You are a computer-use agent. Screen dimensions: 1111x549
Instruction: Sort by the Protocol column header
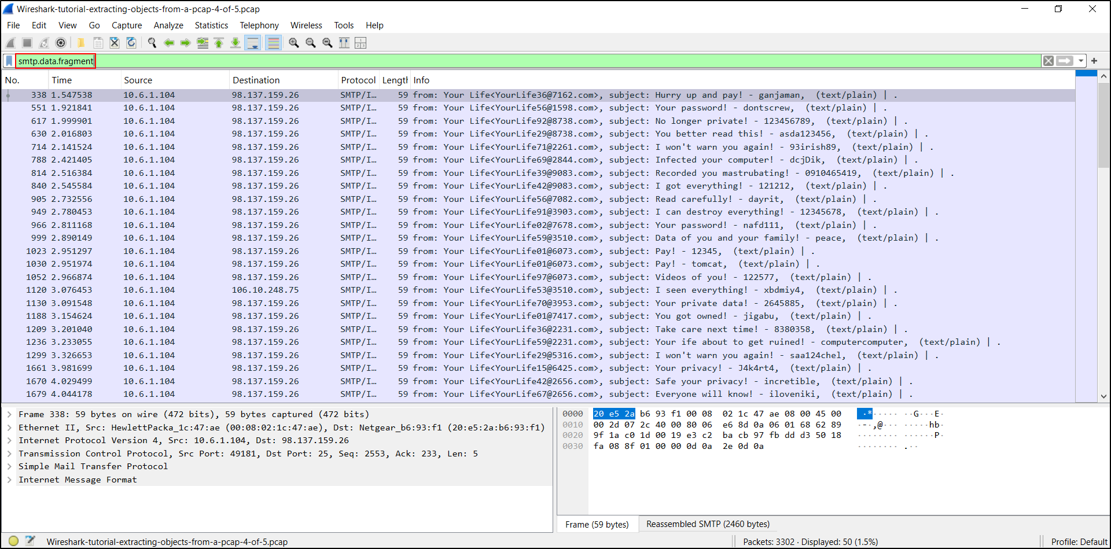358,80
